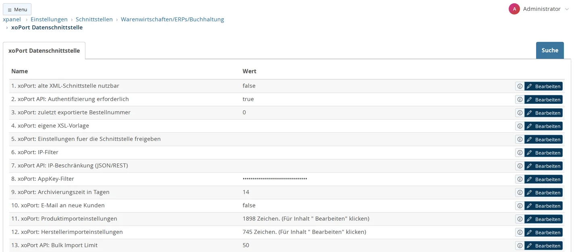Screen dimensions: 574x252
Task: Show info for Einstellungen fuer die Schnittstelle freigeben
Action: pyautogui.click(x=520, y=139)
